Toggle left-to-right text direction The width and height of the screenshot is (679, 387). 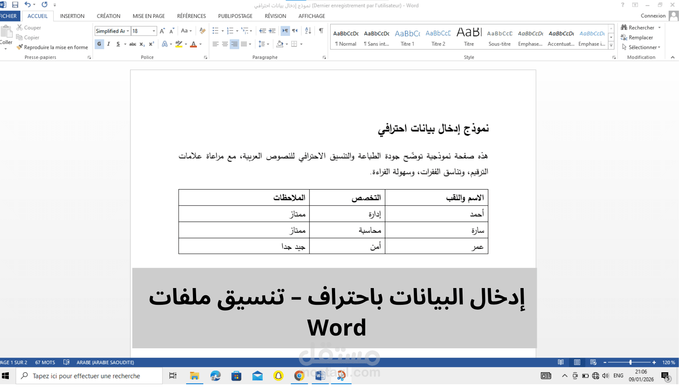[x=285, y=31]
